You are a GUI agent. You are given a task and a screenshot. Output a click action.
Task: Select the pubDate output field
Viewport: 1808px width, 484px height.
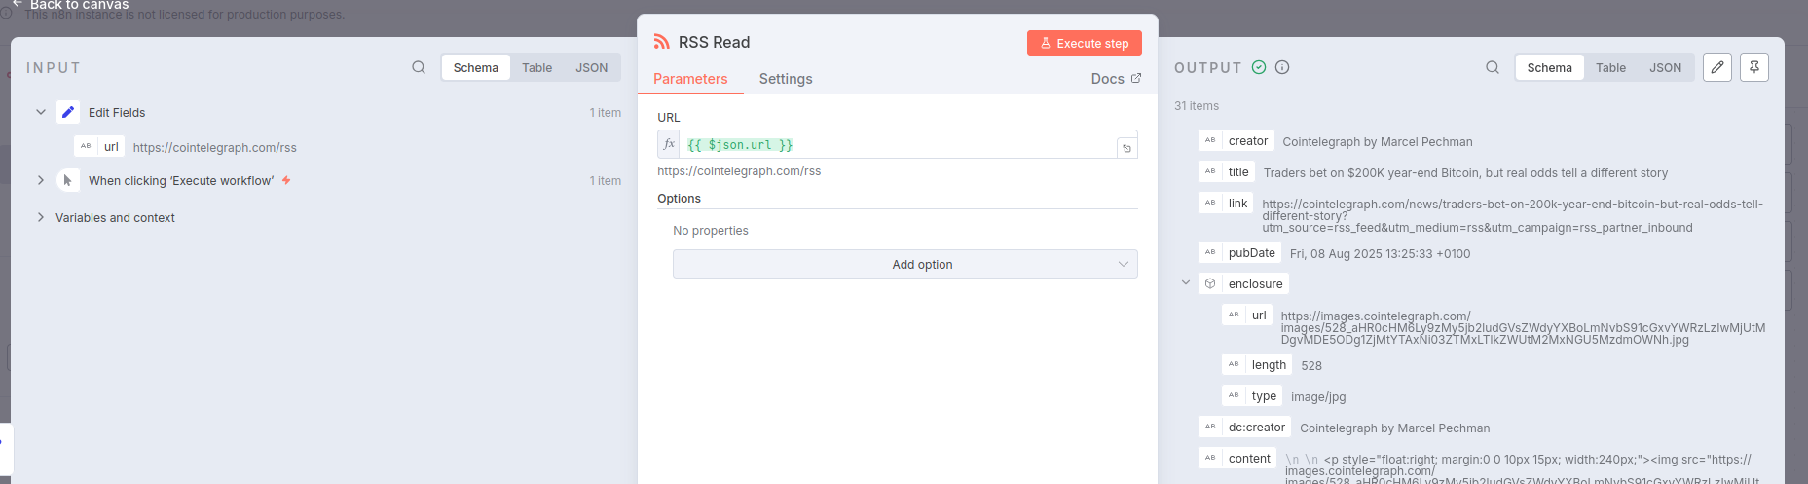1240,253
